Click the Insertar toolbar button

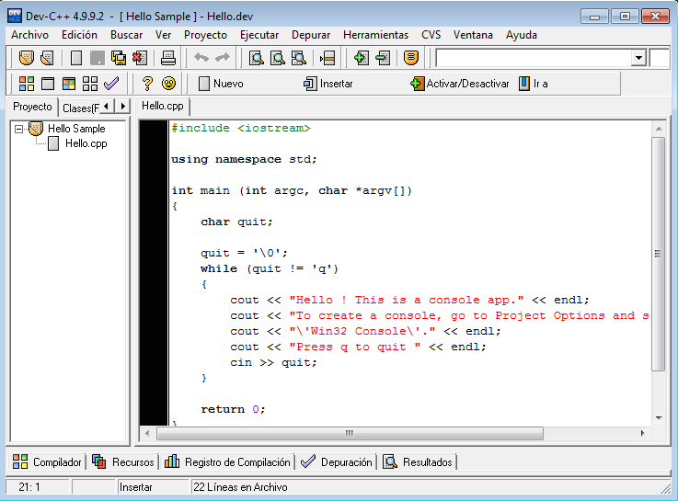point(328,84)
